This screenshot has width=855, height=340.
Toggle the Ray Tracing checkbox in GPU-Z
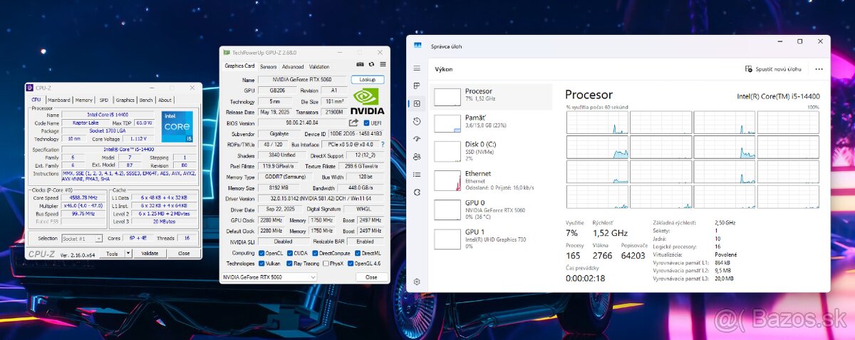click(x=289, y=264)
